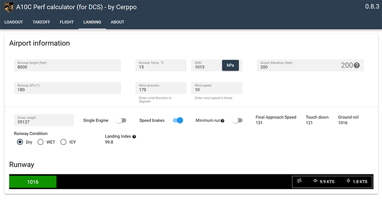Click the green 1016 ground roll bar
382x207 pixels.
(33, 182)
